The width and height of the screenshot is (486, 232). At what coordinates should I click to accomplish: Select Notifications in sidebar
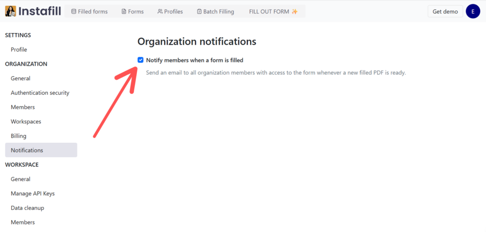pyautogui.click(x=27, y=150)
